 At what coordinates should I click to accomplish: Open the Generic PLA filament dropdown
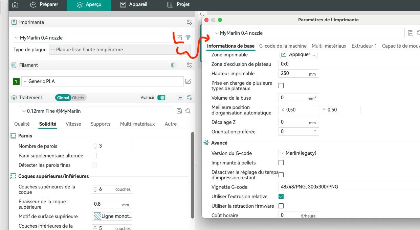tap(103, 81)
